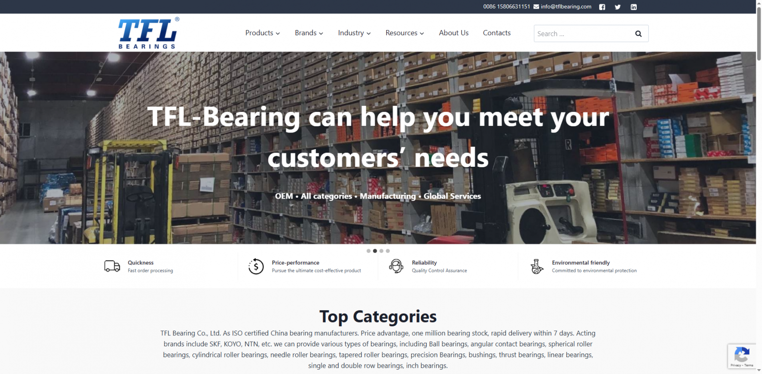Expand the Products dropdown menu
The image size is (762, 374).
coord(262,33)
